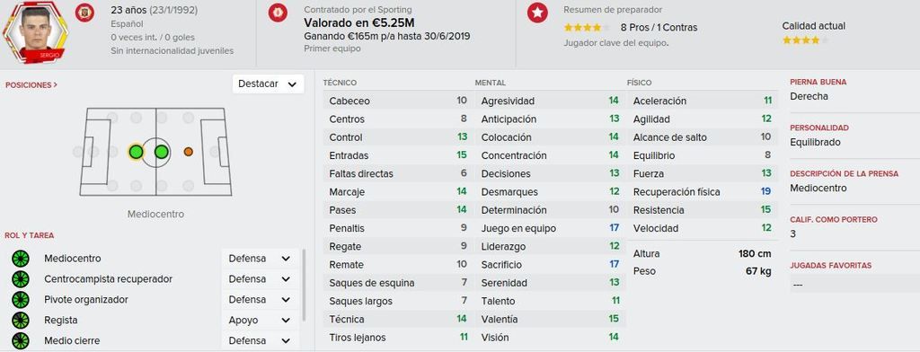Click the Rol y tarea section header
The image size is (920, 352).
click(30, 235)
